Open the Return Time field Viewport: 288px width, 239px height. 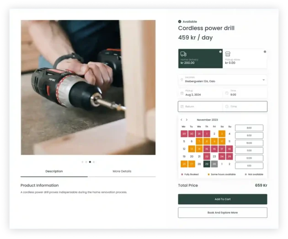(x=245, y=106)
